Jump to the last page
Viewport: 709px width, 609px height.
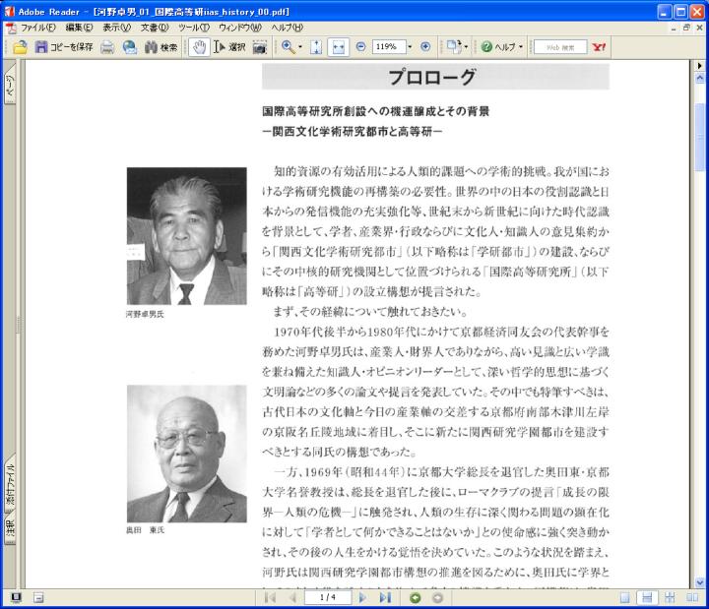(385, 597)
